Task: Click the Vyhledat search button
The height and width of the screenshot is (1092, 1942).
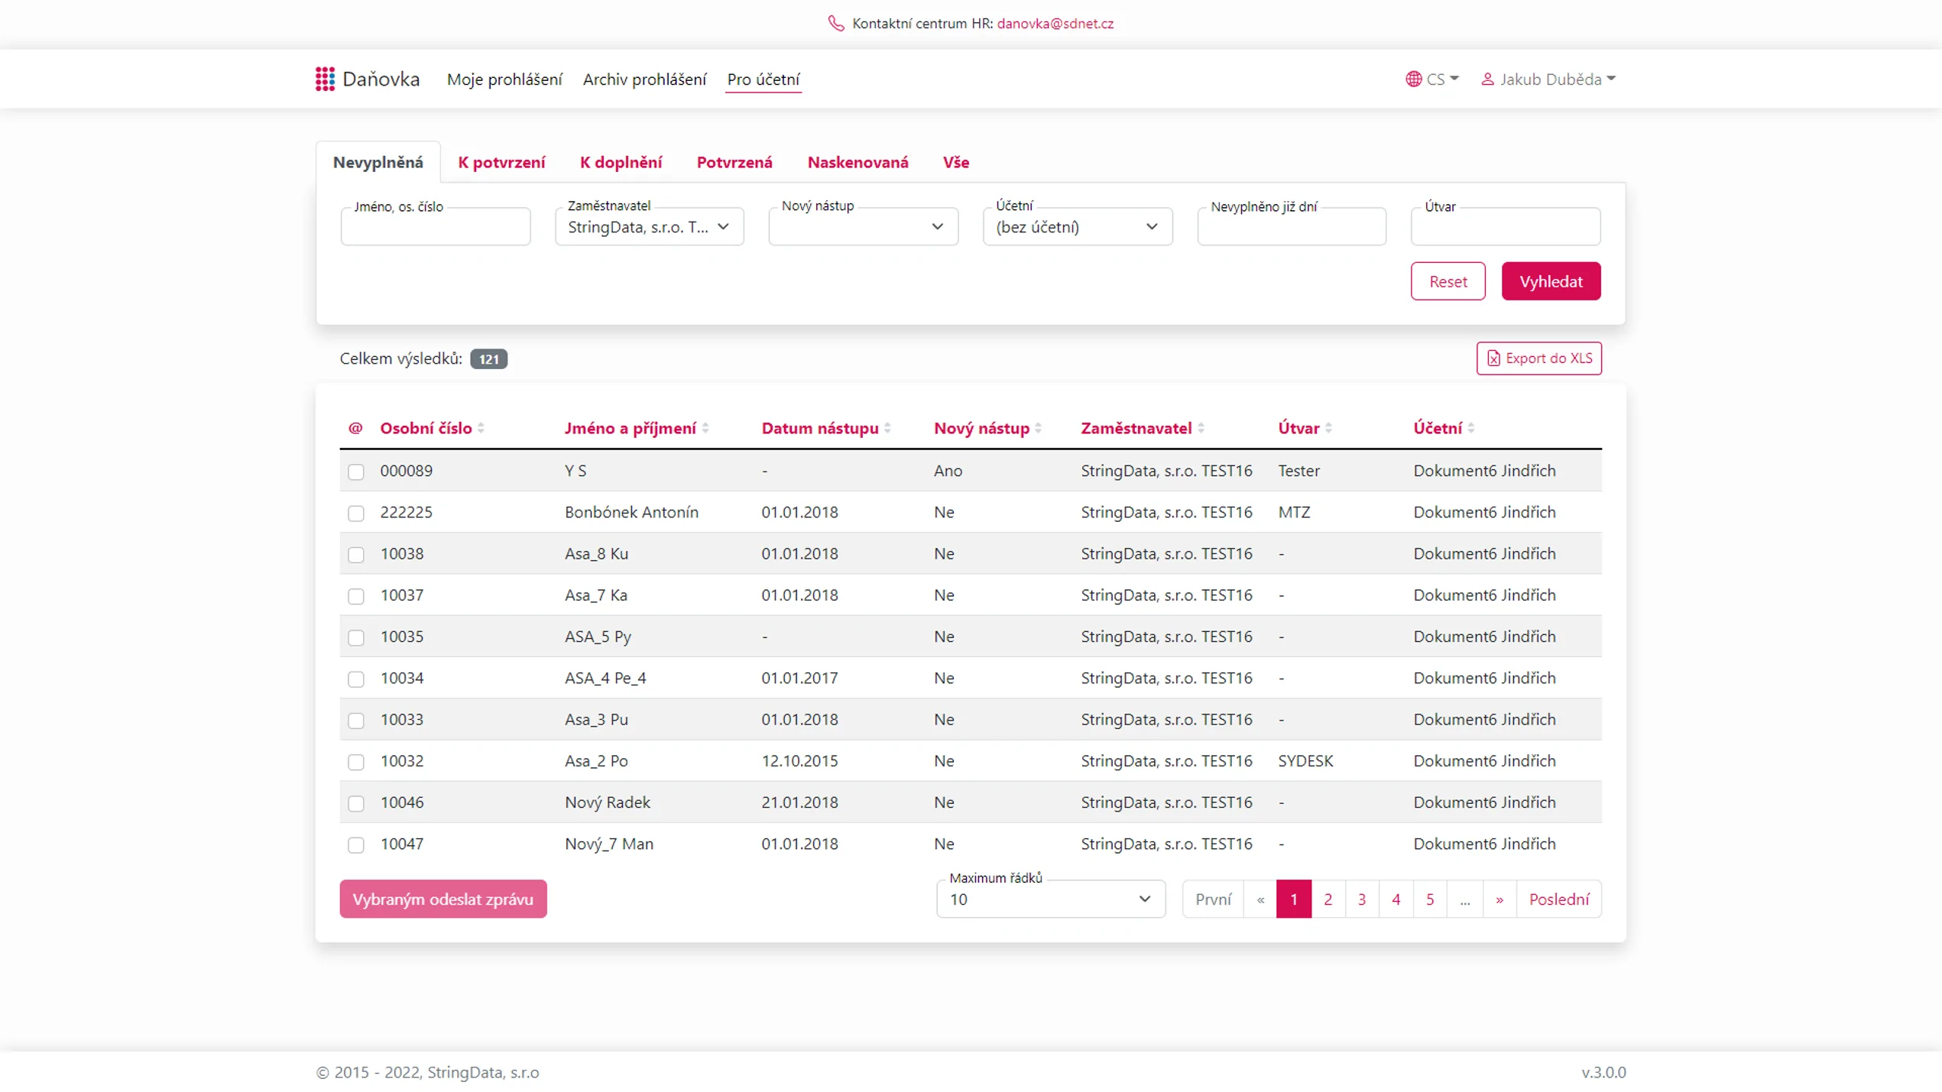Action: coord(1551,281)
